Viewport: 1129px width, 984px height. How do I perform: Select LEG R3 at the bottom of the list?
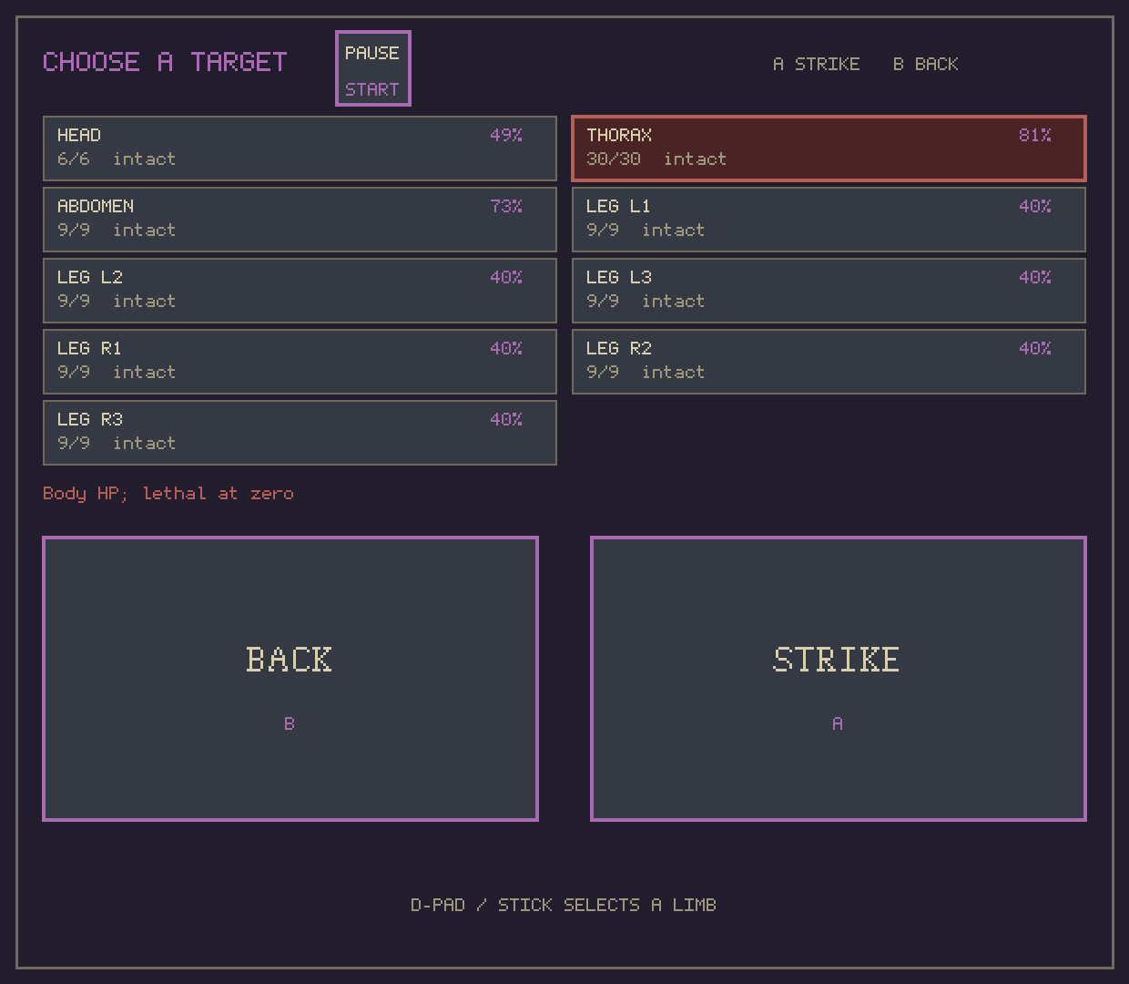(x=300, y=433)
